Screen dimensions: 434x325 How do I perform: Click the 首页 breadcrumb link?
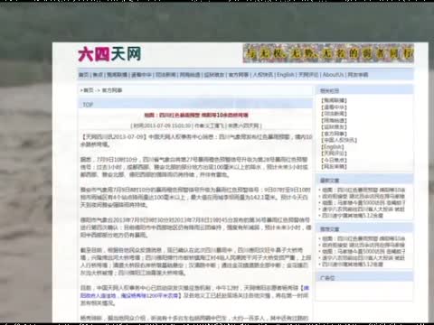coord(89,90)
